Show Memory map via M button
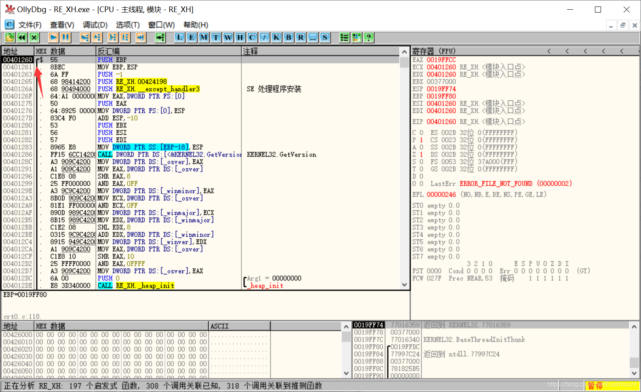 [204, 38]
